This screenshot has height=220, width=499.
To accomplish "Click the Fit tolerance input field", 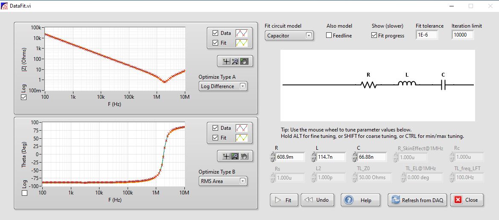I will pyautogui.click(x=427, y=35).
